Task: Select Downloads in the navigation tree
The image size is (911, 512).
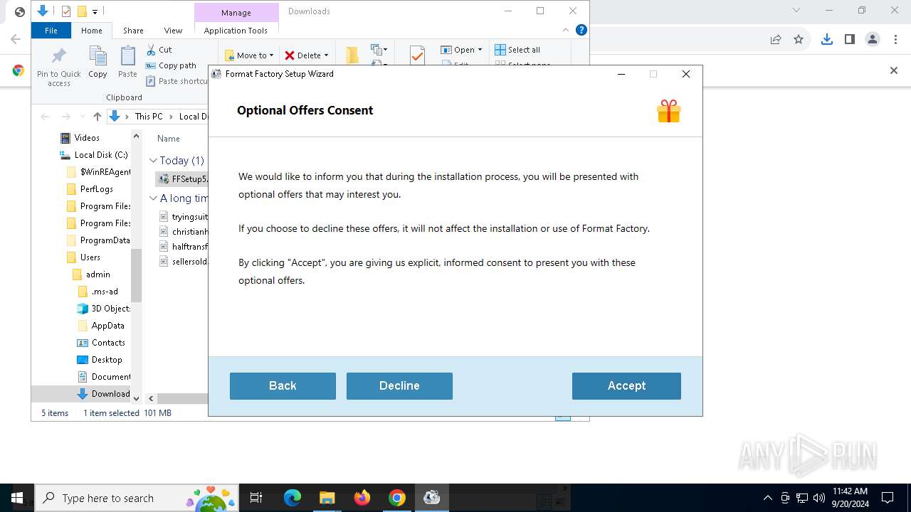Action: pyautogui.click(x=104, y=394)
